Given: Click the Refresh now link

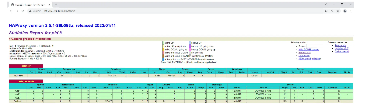Looking at the screenshot, I should click(304, 53).
